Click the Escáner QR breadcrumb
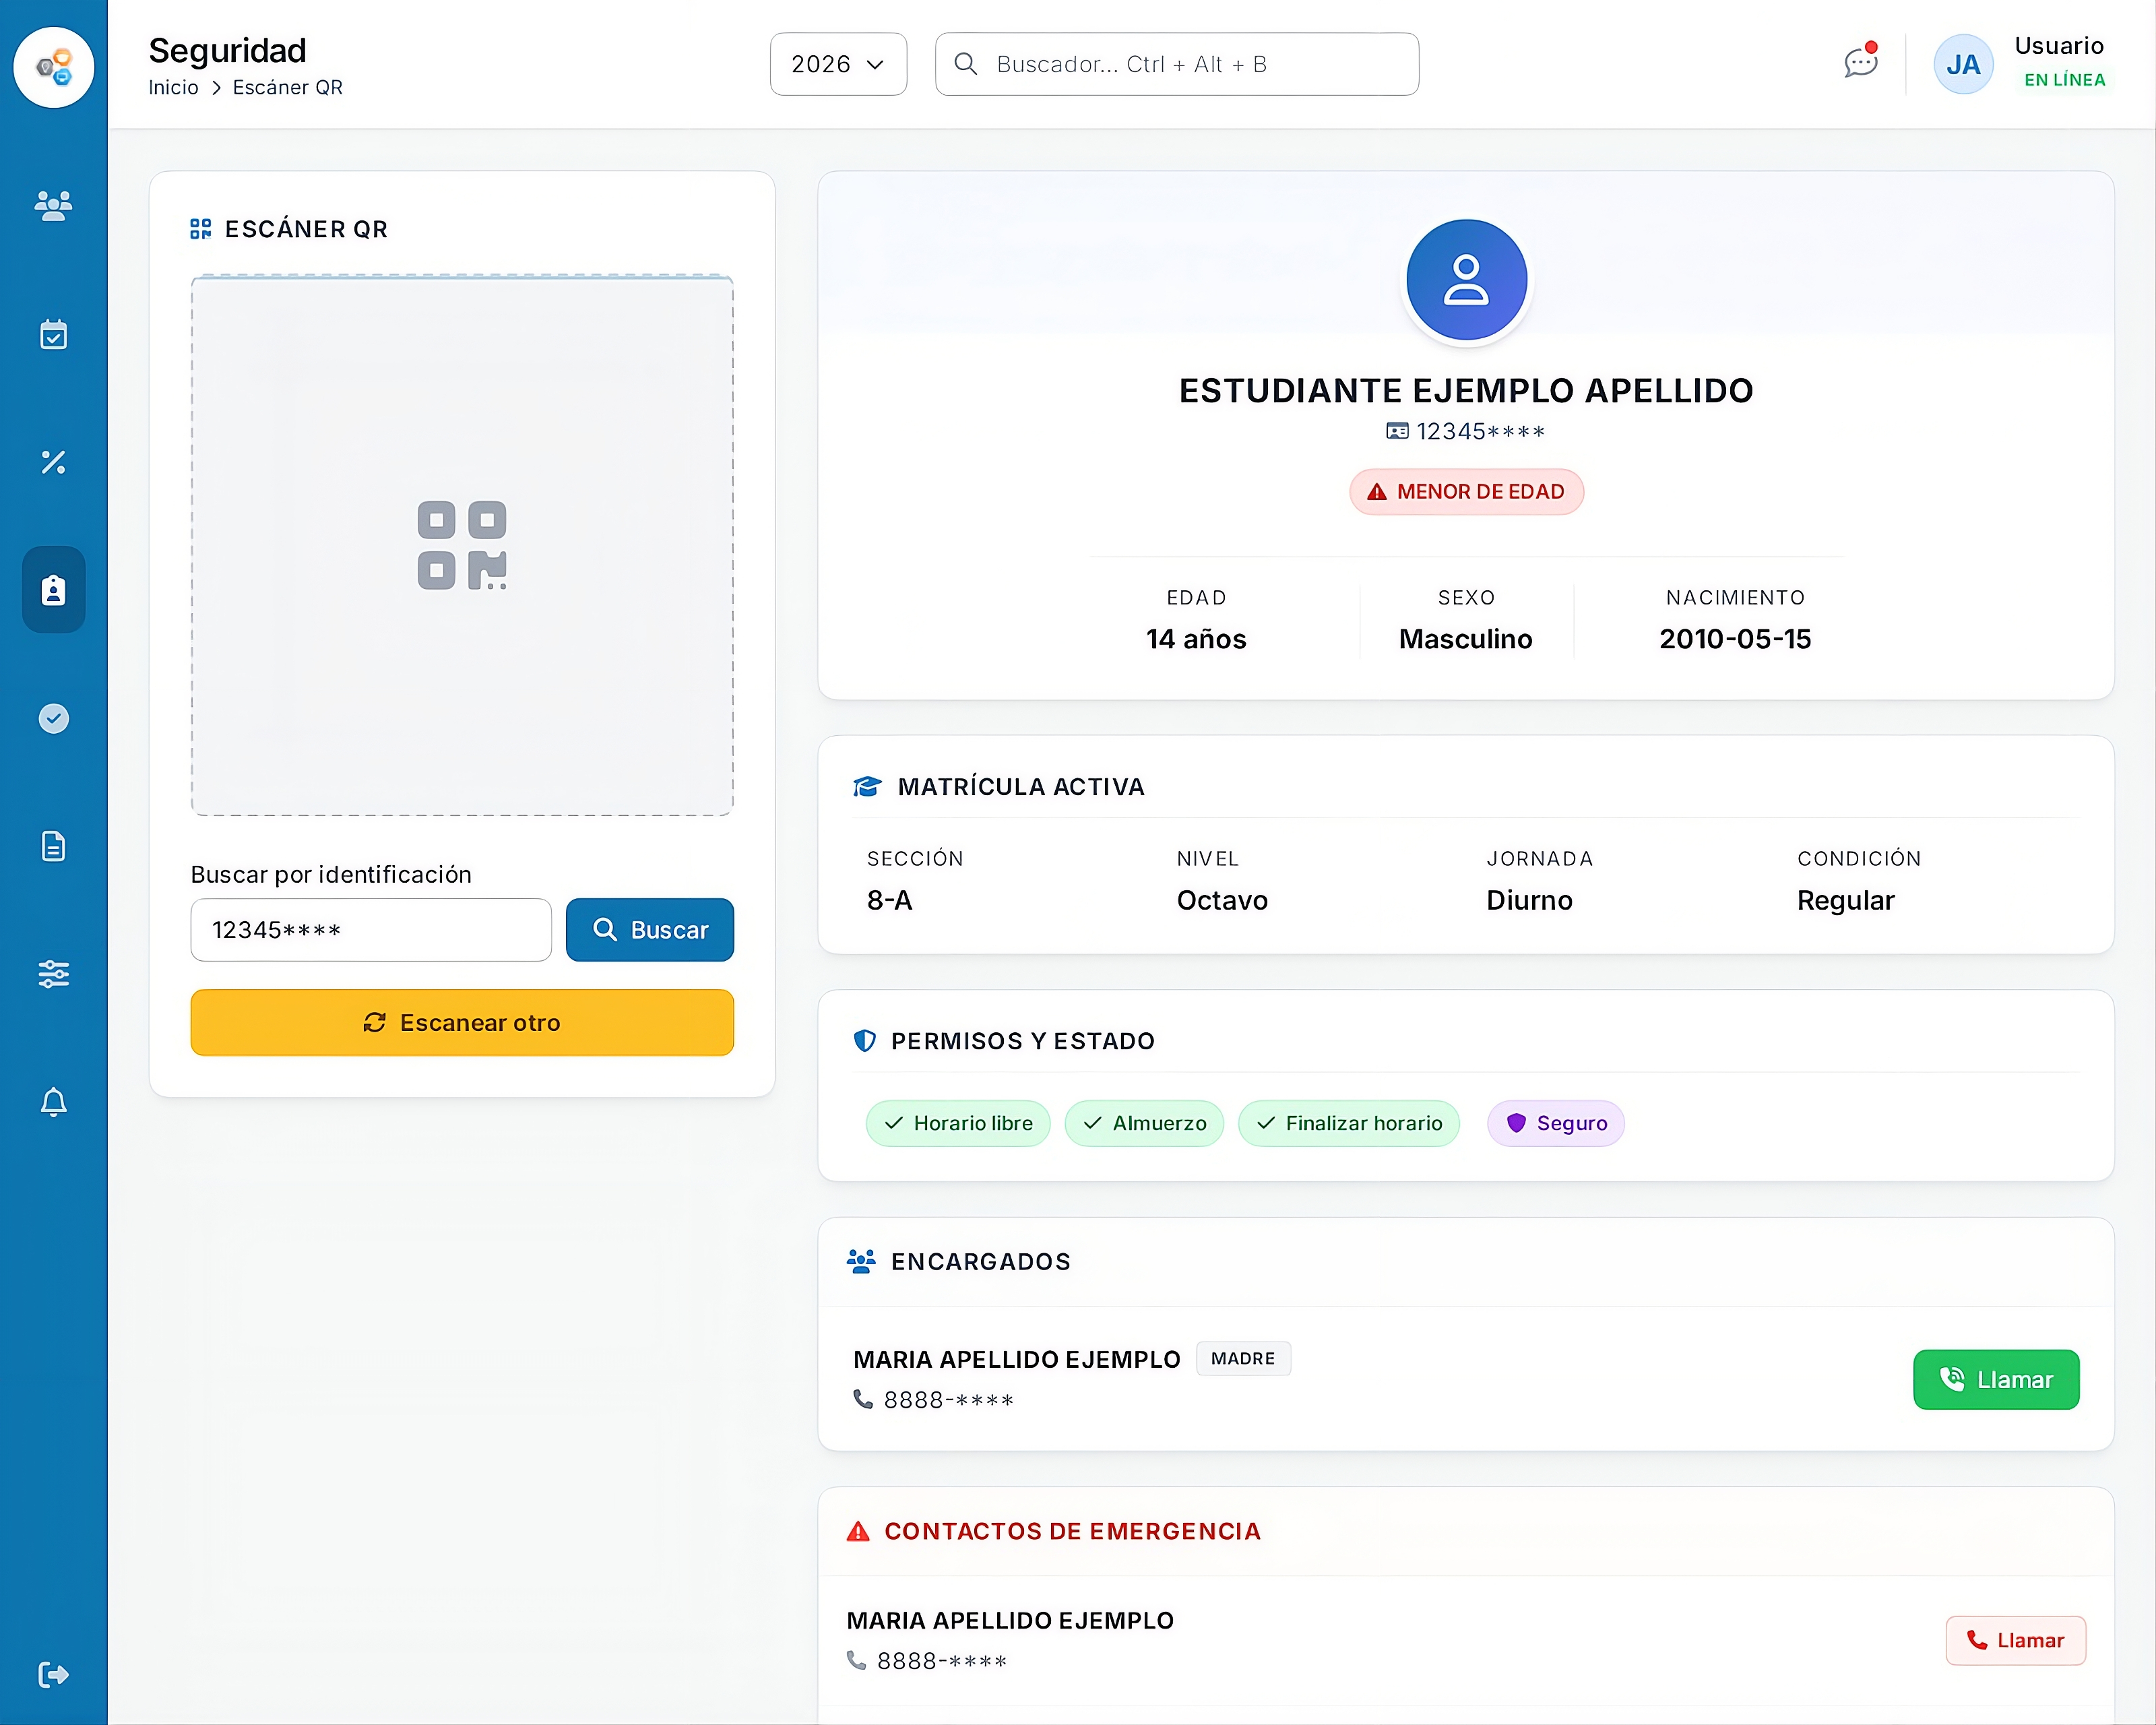This screenshot has height=1725, width=2156. pos(288,87)
